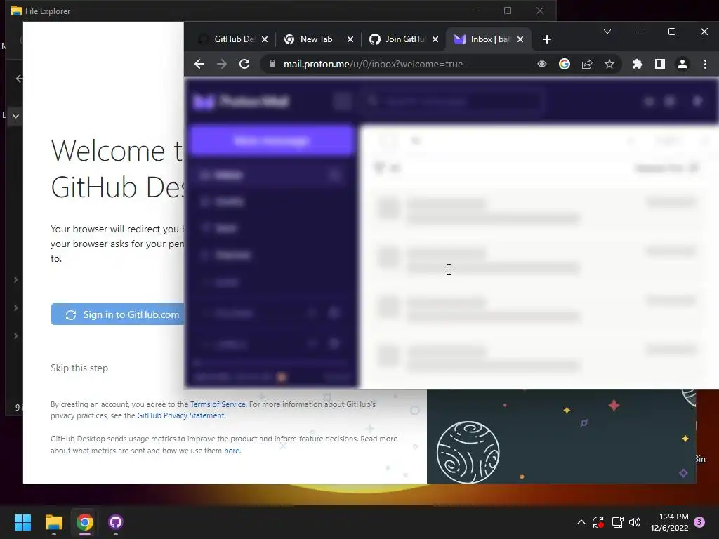Open Chrome Extensions puzzle menu
Viewport: 719px width, 539px height.
[x=638, y=64]
